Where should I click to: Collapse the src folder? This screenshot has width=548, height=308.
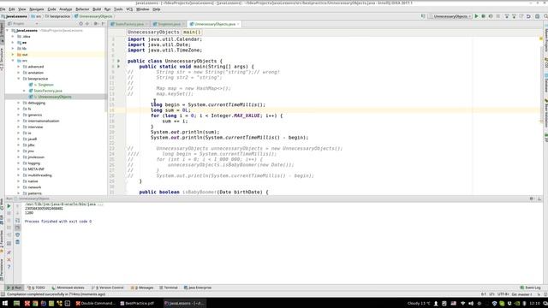[14, 61]
